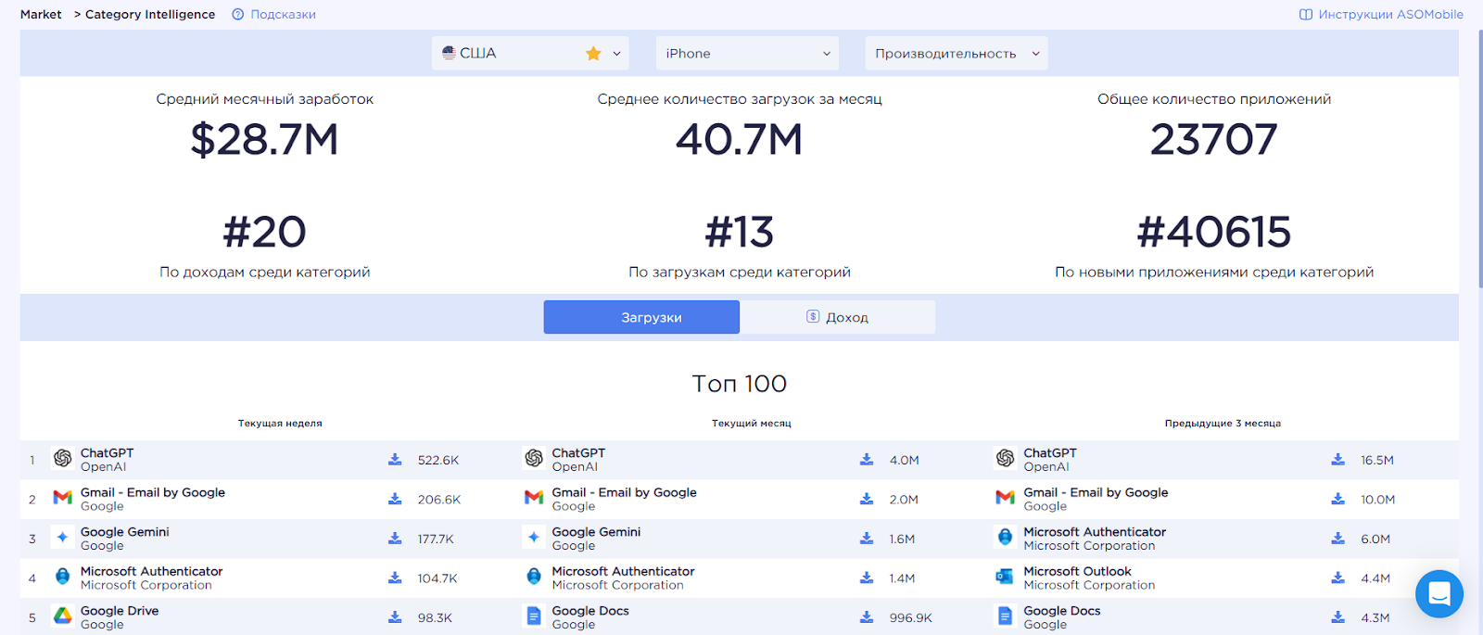Click the Gmail icon in Текущий месяц column
The height and width of the screenshot is (635, 1483).
click(534, 498)
